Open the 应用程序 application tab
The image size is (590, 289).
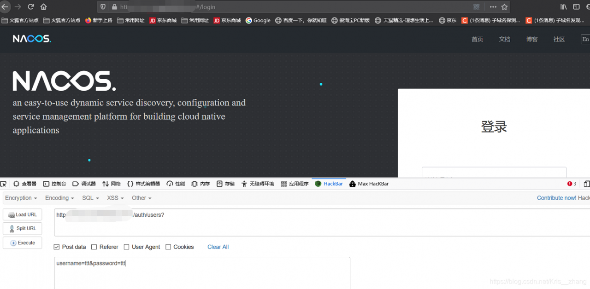[295, 184]
